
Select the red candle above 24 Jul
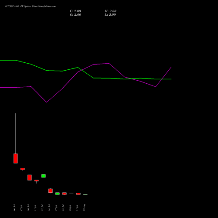coord(51,191)
